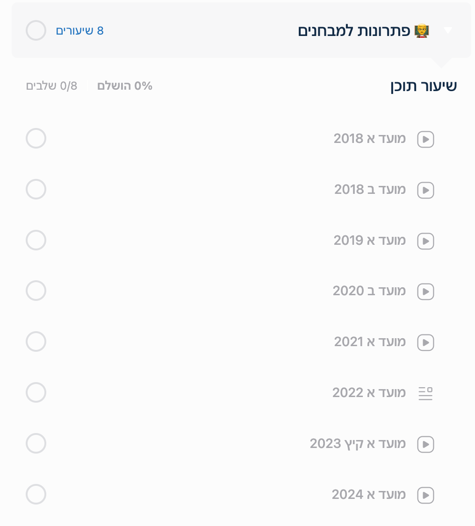Click the 0% הושלם progress indicator
This screenshot has height=526, width=475.
125,86
